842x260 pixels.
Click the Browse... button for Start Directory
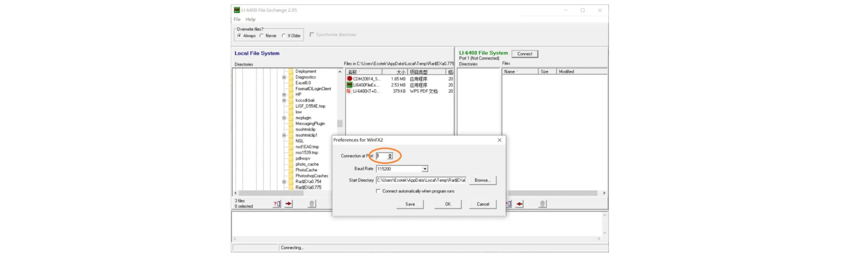click(482, 180)
